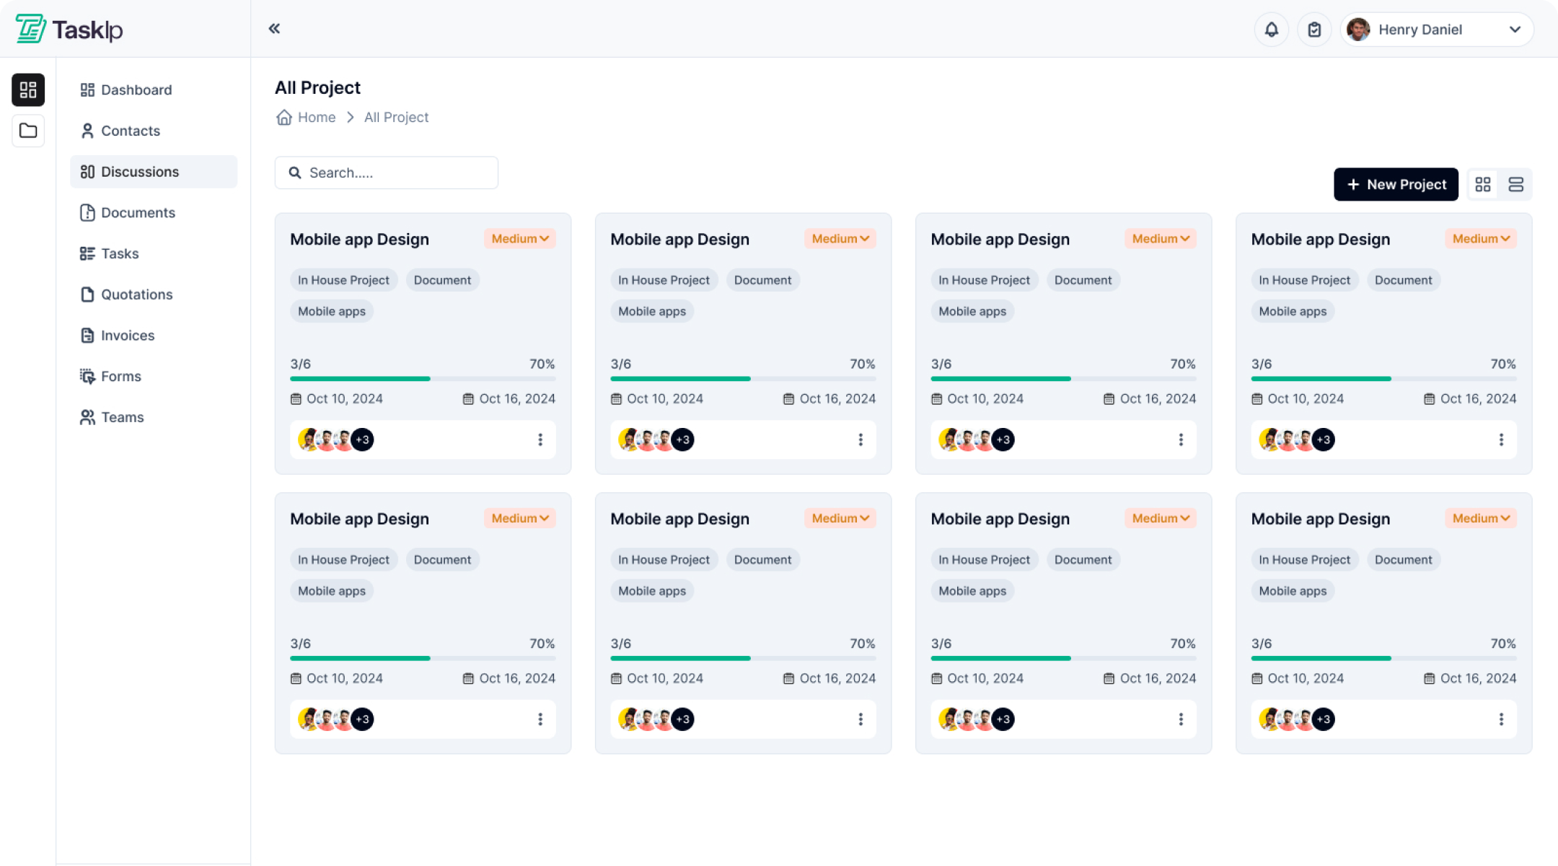Image resolution: width=1558 pixels, height=866 pixels.
Task: Open the Dashboard from the sidebar
Action: click(x=136, y=89)
